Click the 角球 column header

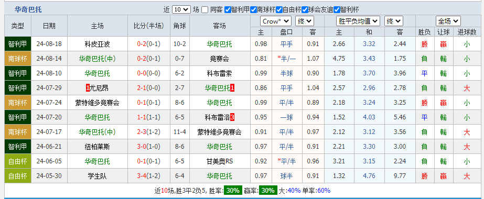click(180, 26)
